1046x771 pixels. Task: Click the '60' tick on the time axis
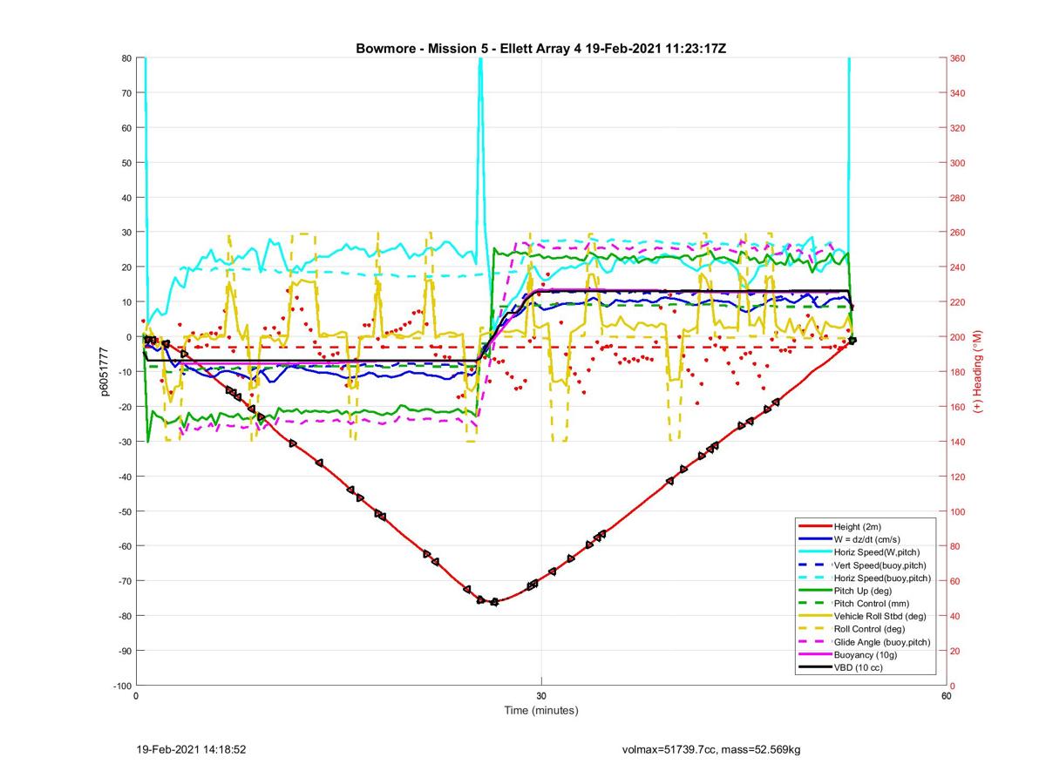point(946,696)
